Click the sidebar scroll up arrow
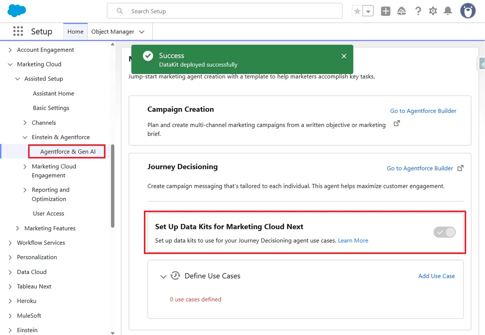Screen dimensions: 485x335 [x=113, y=45]
